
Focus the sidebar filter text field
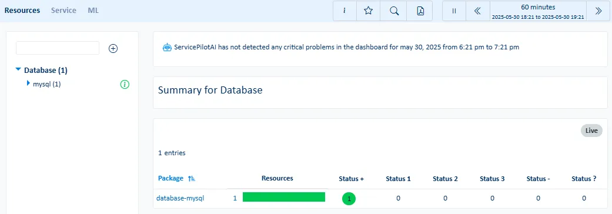tap(58, 48)
